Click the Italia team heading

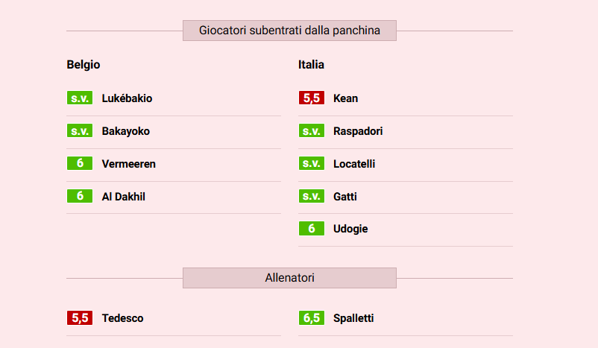[311, 65]
